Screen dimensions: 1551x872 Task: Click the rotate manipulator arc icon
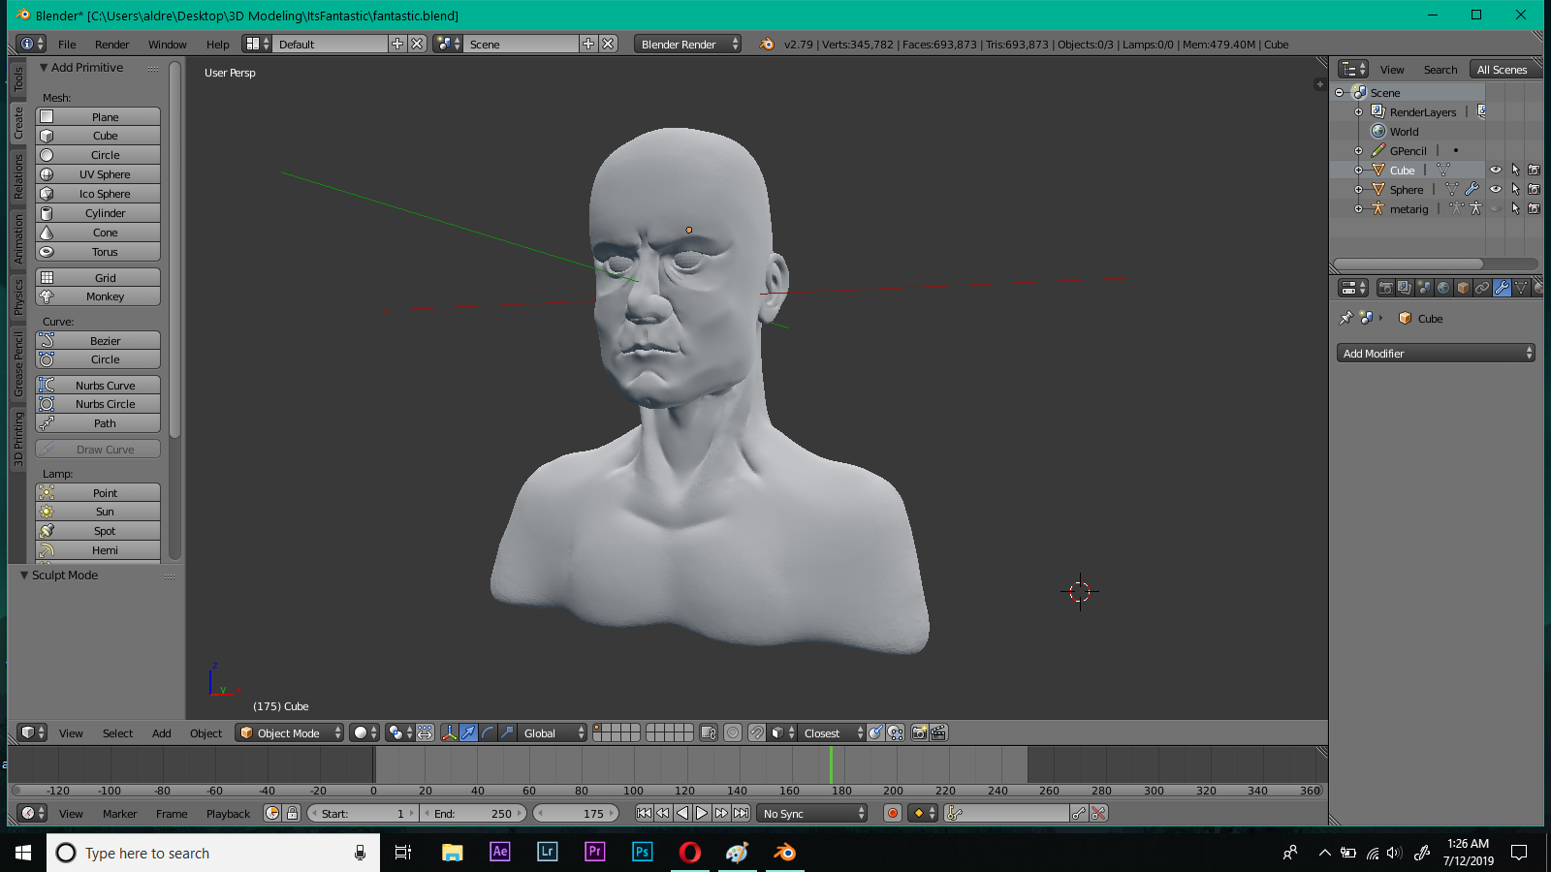[x=488, y=732]
